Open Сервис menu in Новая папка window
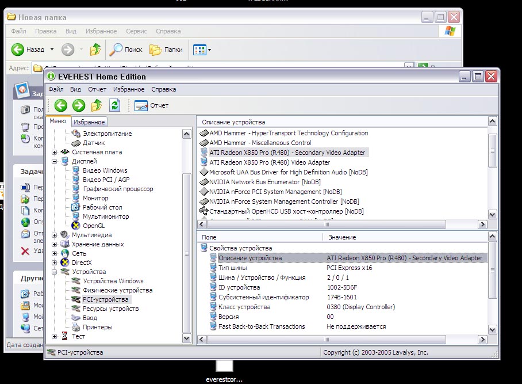 tap(136, 31)
